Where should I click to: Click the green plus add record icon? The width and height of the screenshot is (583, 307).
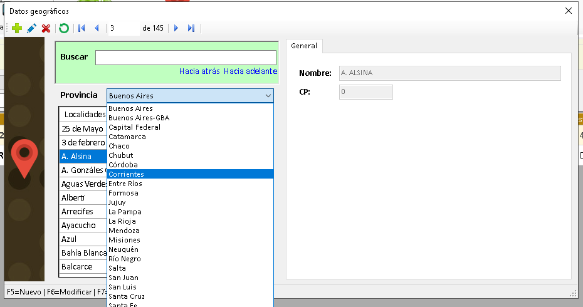pos(17,28)
